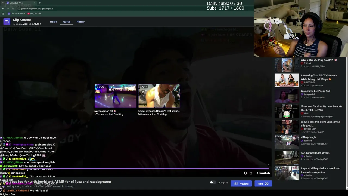Open the Ludwig Squeex clip thumbnail
The width and height of the screenshot is (348, 196).
287,127
